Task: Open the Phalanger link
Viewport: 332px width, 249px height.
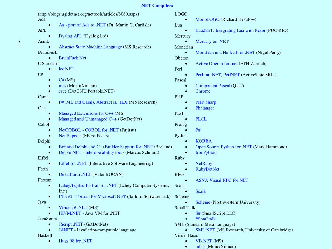Action: pos(205,108)
